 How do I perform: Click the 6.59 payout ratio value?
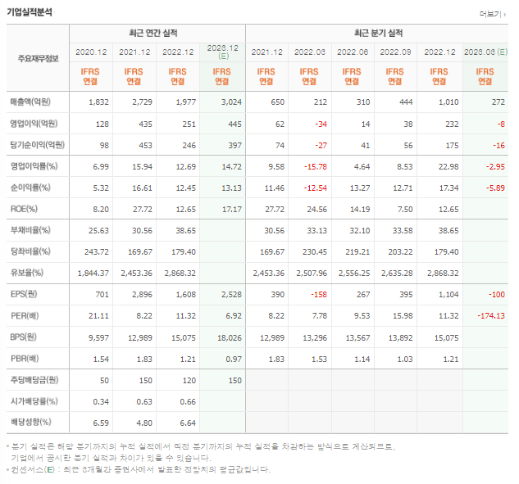(101, 423)
